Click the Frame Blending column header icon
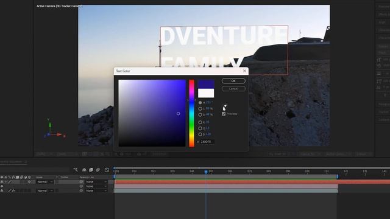The image size is (390, 219). point(18,177)
